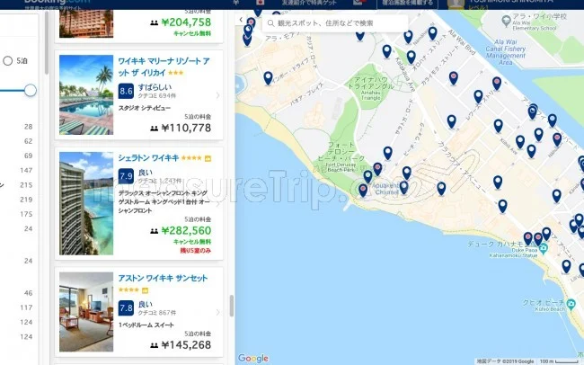Click filter count 147 in sidebar
This screenshot has height=365, width=584.
click(26, 171)
